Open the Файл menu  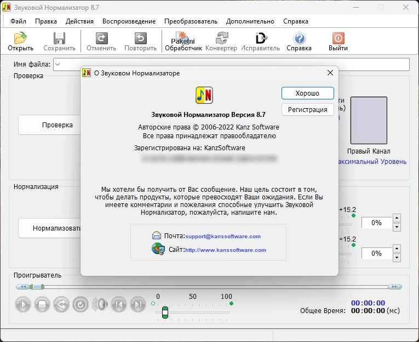tap(19, 21)
